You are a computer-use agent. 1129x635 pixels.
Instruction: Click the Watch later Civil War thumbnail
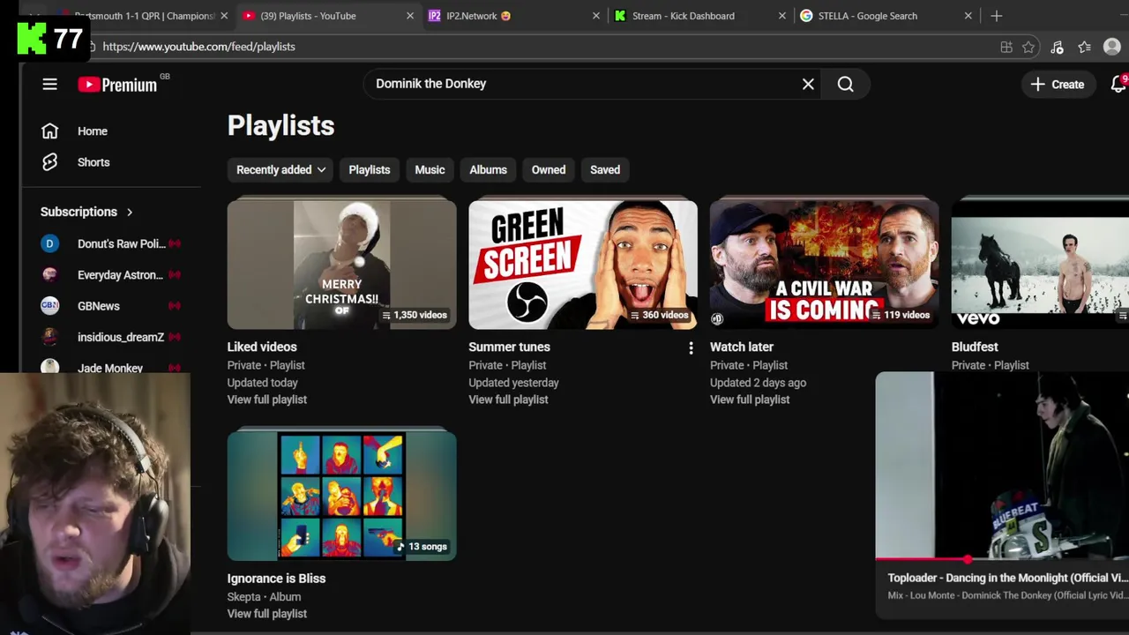coord(824,265)
